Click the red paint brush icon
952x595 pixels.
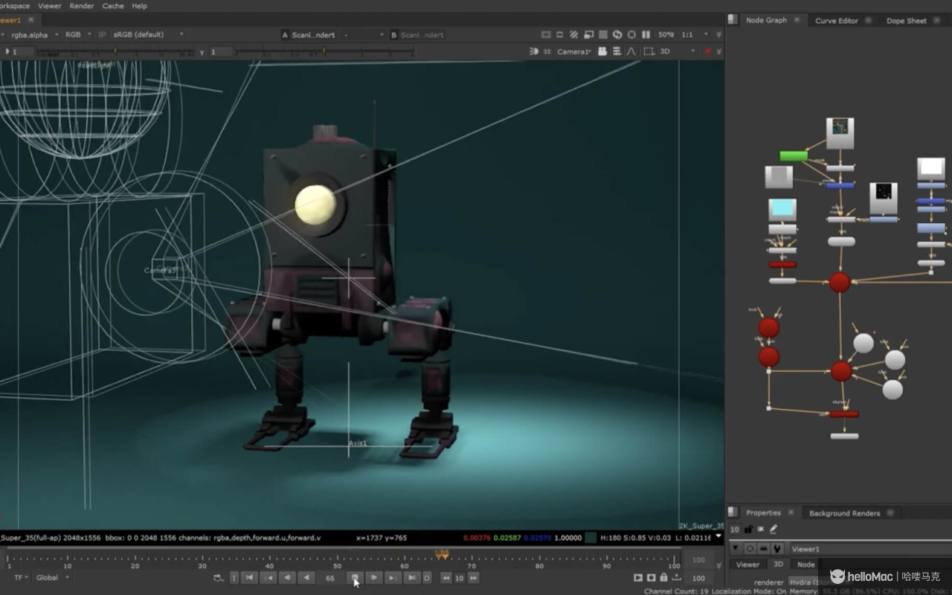707,51
